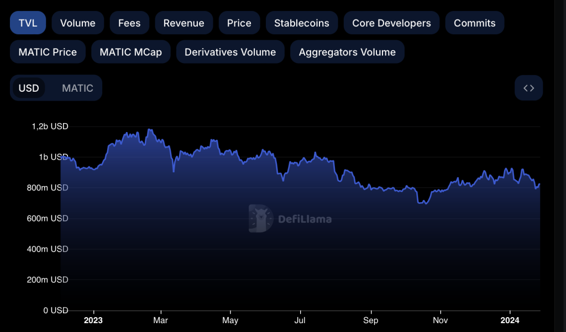This screenshot has height=332, width=566.
Task: Enable the Commits metric chip
Action: (475, 23)
